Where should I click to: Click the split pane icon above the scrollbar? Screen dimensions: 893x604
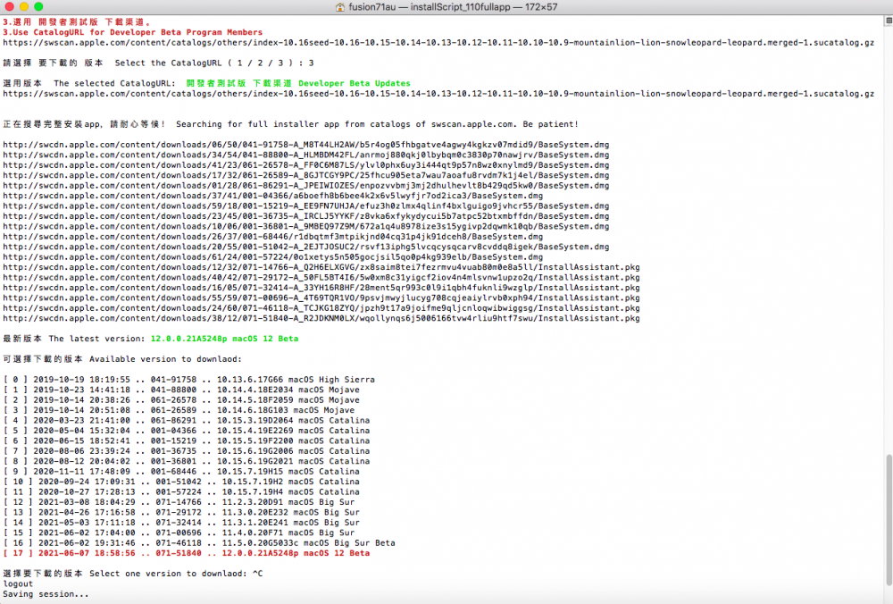[889, 21]
